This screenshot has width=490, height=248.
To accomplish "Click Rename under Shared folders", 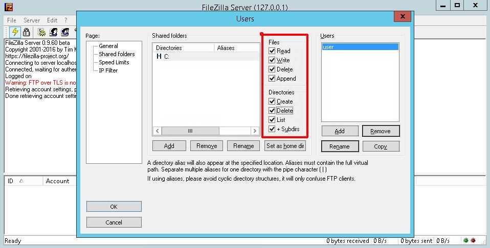I will [x=243, y=145].
